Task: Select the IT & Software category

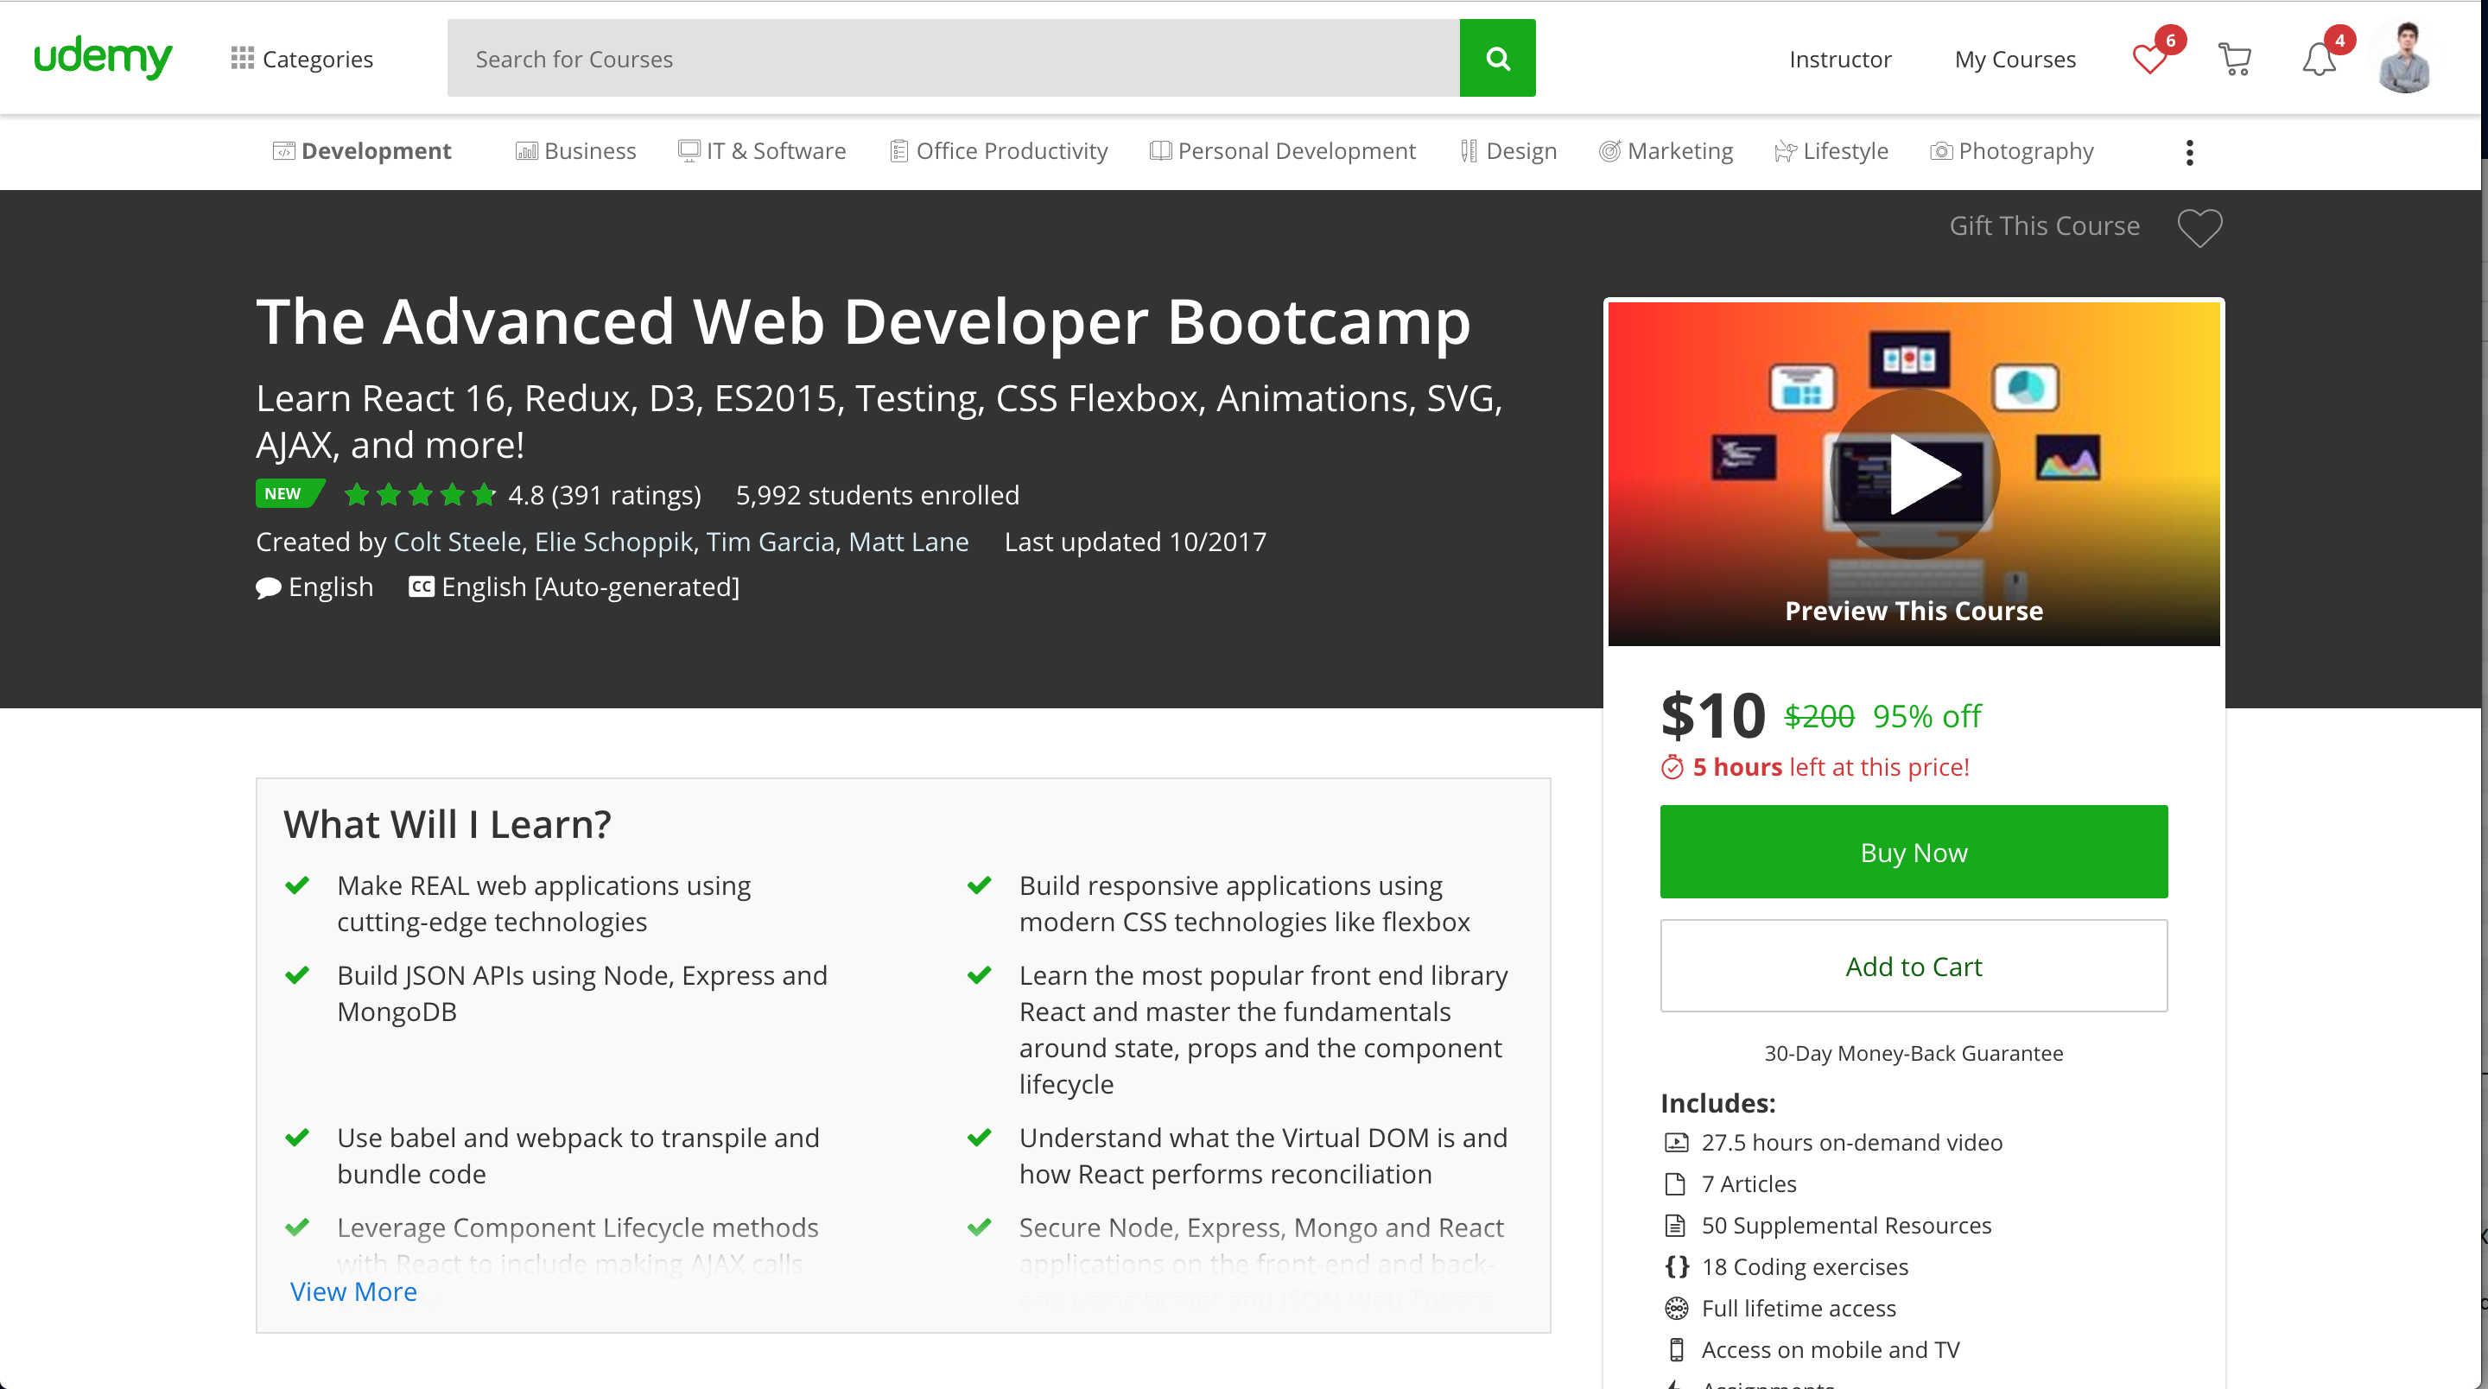Action: pos(762,152)
